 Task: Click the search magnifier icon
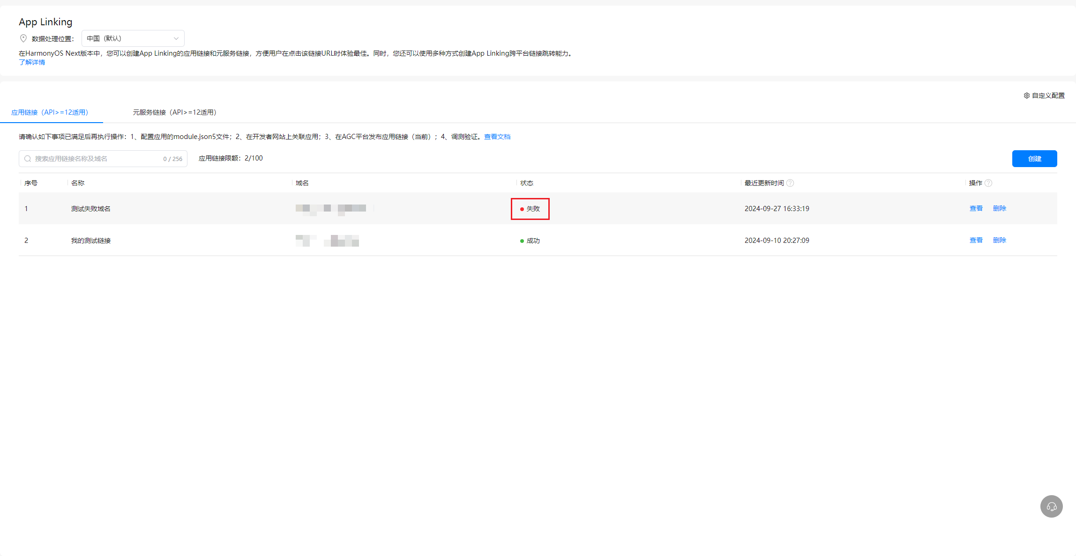(28, 159)
